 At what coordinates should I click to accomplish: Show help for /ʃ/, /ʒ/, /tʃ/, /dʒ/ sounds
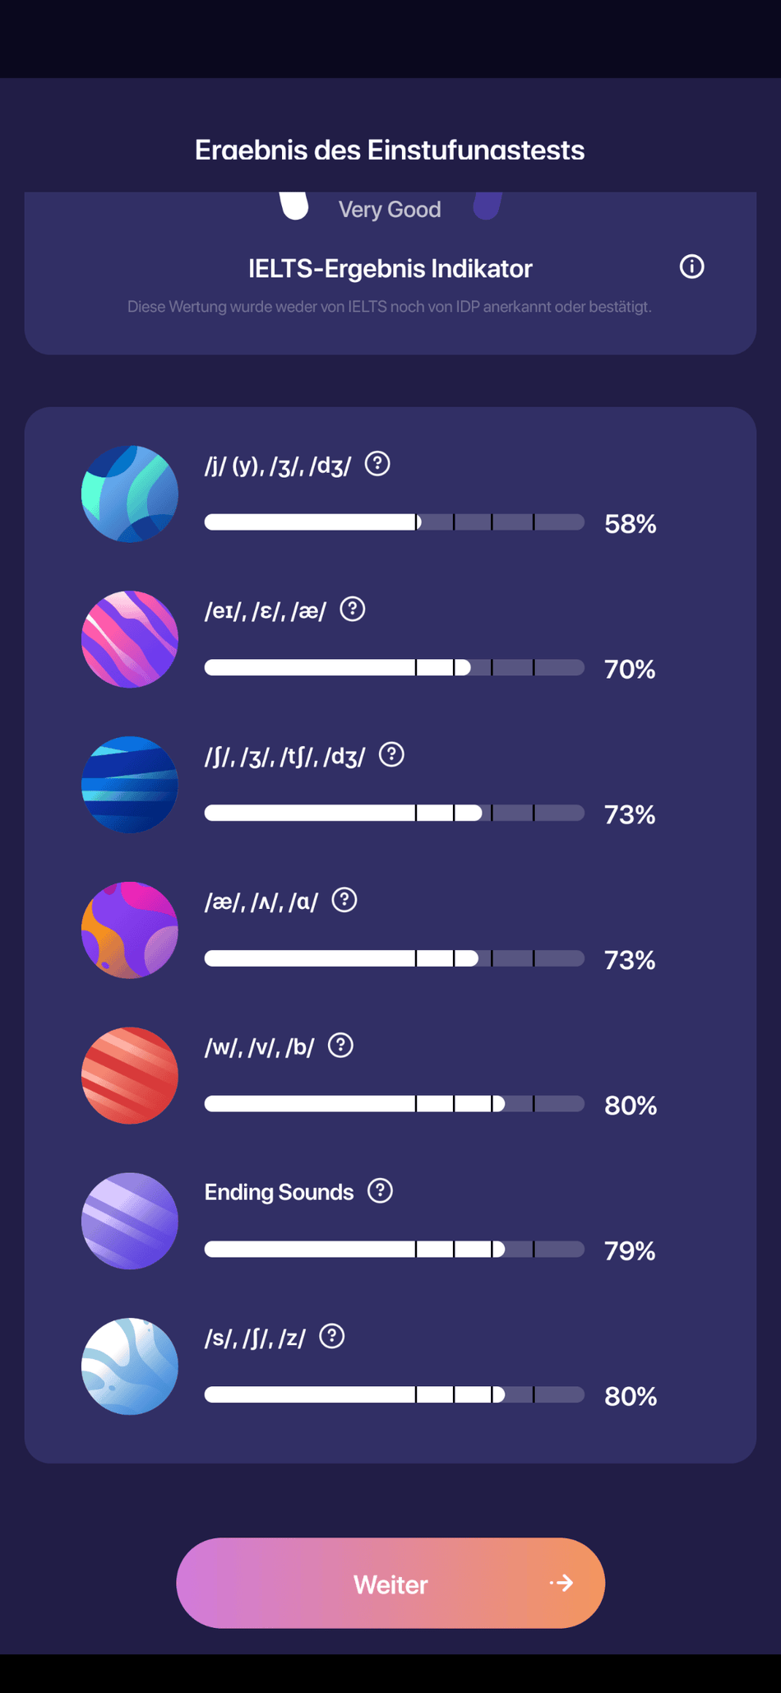coord(391,754)
